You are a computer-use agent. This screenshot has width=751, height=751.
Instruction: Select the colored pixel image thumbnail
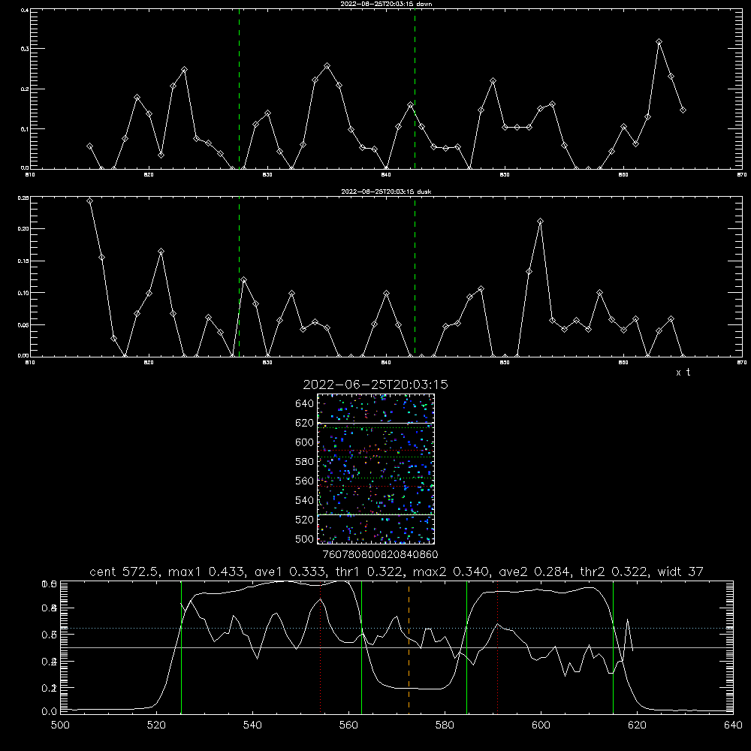tap(375, 469)
